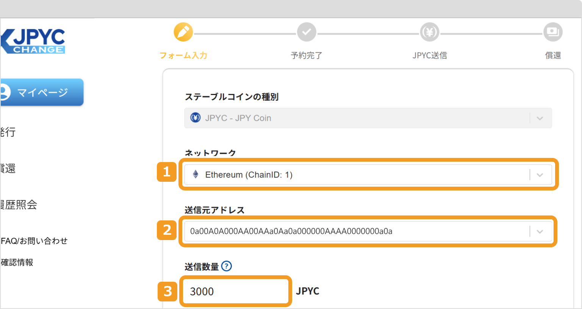Click the フォーム入力 pencil step icon
This screenshot has height=309, width=582.
[183, 32]
